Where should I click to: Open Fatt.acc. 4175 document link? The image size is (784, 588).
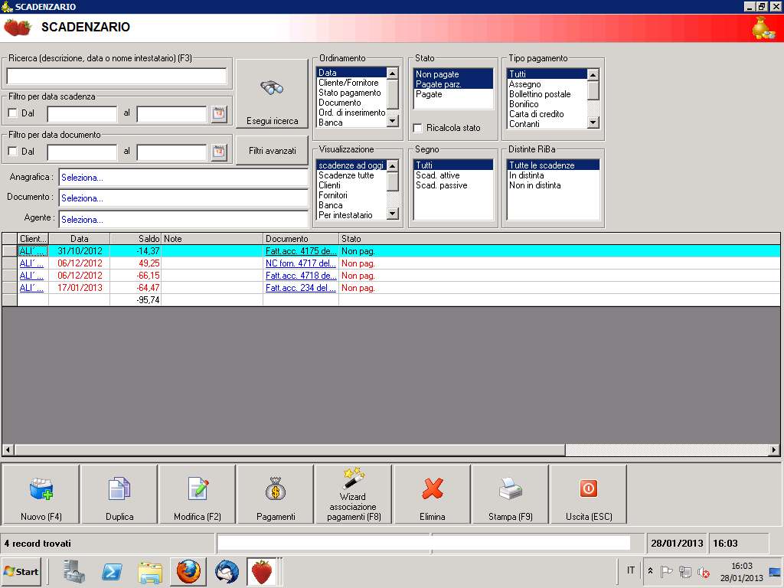click(300, 251)
